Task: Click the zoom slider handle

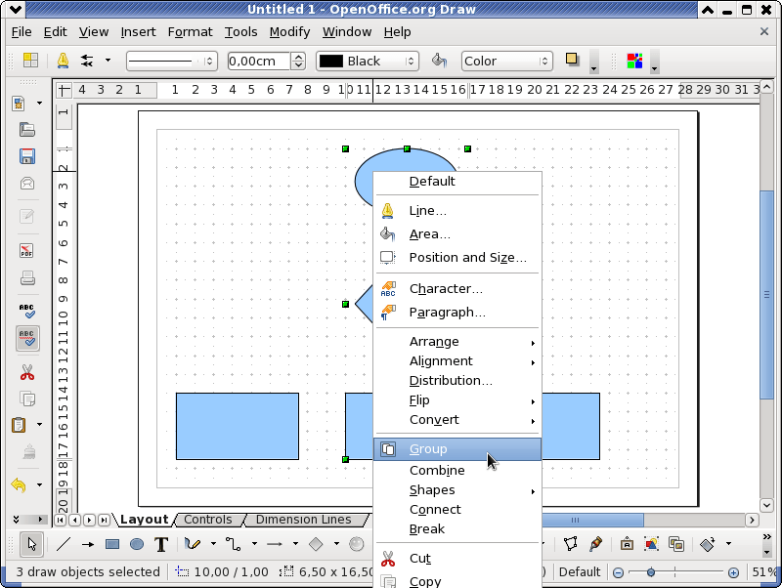Action: (x=651, y=572)
